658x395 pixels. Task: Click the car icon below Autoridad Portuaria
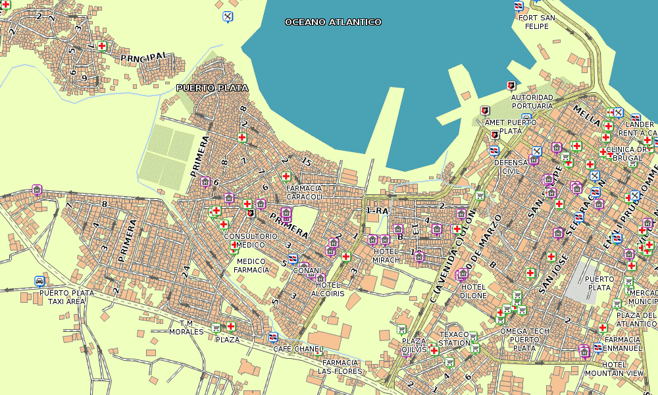pos(526,117)
